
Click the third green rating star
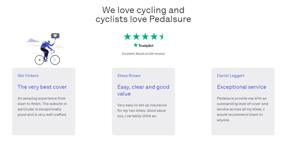[145, 36]
